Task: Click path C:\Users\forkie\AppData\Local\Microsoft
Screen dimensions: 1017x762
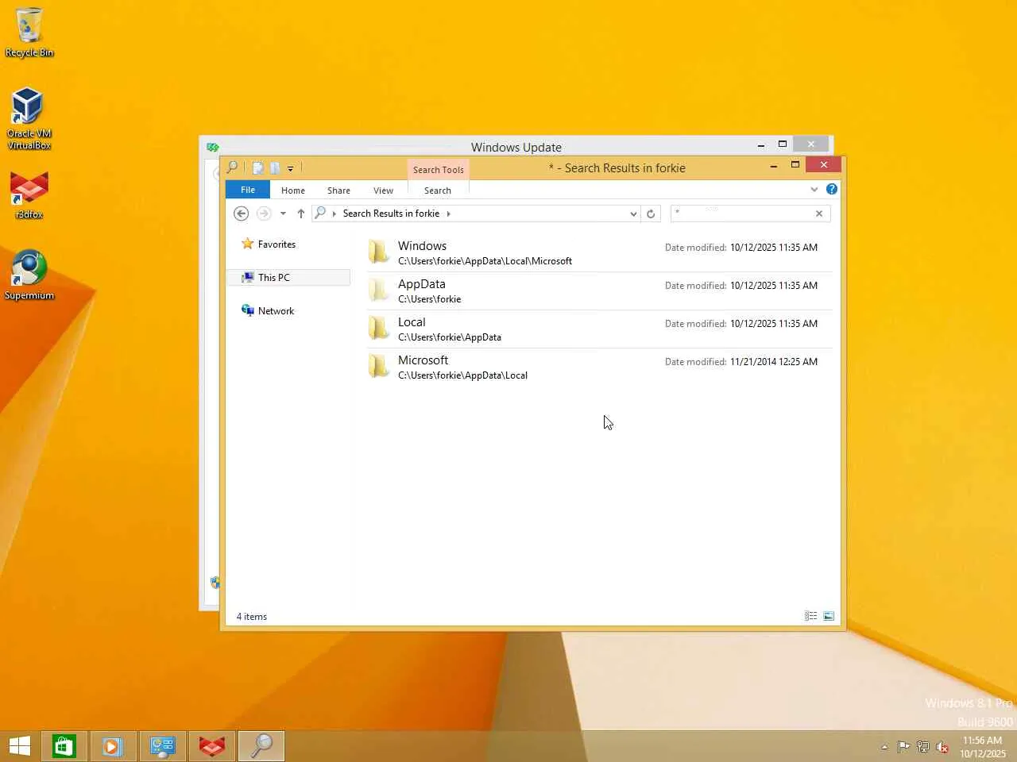Action: (x=485, y=261)
